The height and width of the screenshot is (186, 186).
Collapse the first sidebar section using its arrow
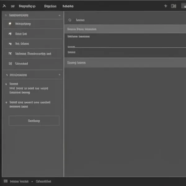pyautogui.click(x=5, y=15)
